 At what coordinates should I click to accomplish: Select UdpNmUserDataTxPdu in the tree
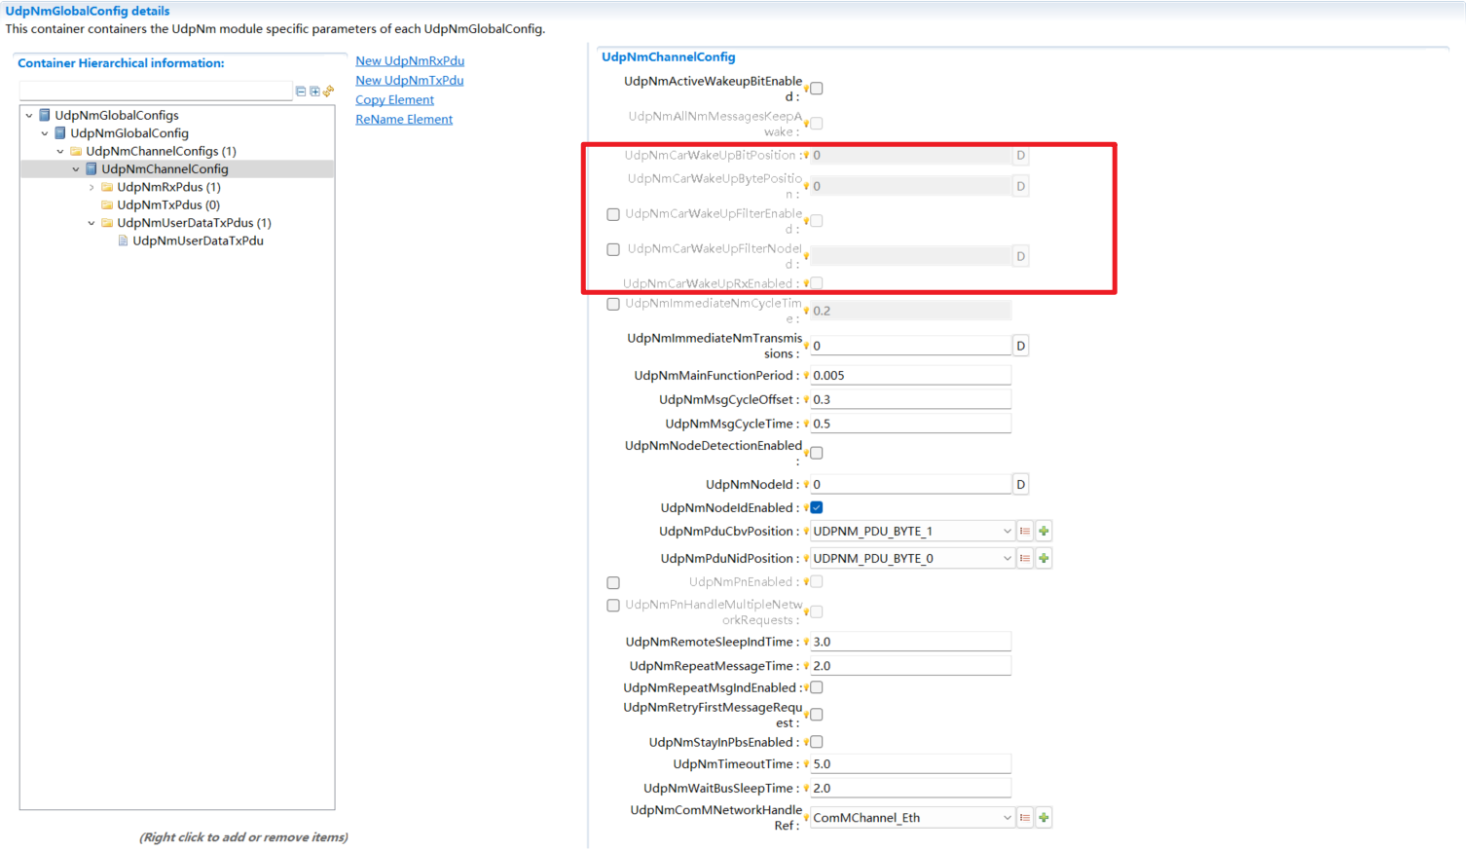pos(198,241)
